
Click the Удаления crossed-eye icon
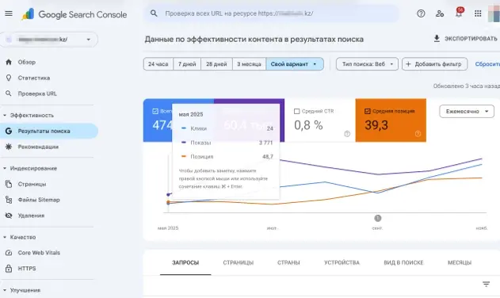tap(9, 216)
